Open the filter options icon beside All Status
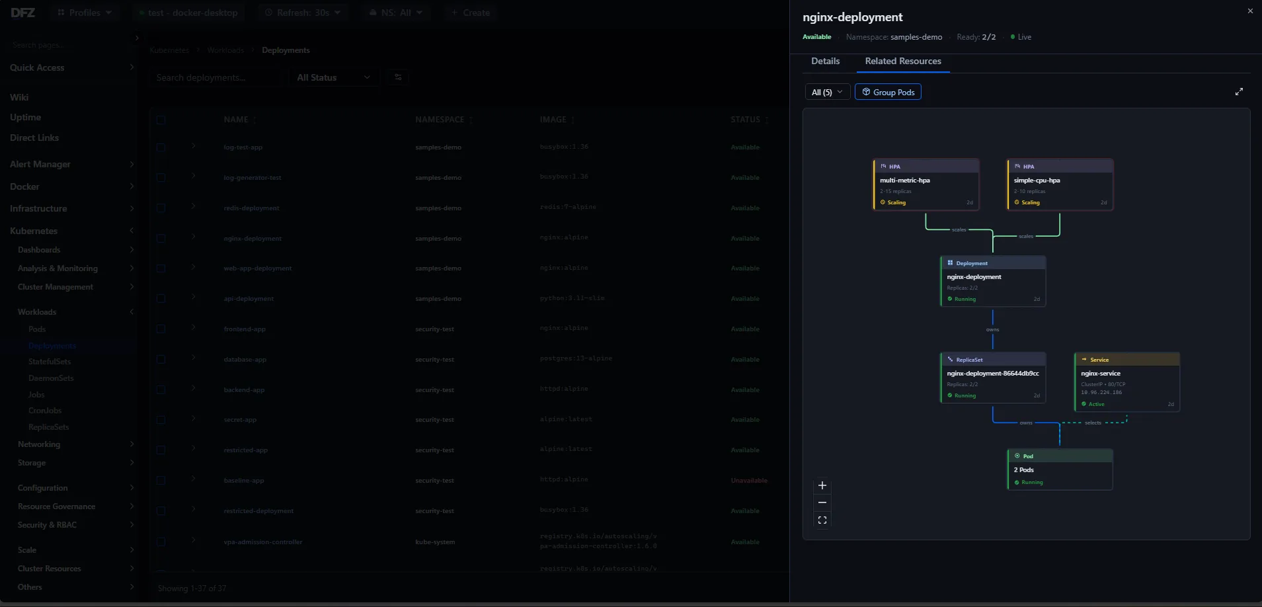1262x607 pixels. (x=398, y=77)
